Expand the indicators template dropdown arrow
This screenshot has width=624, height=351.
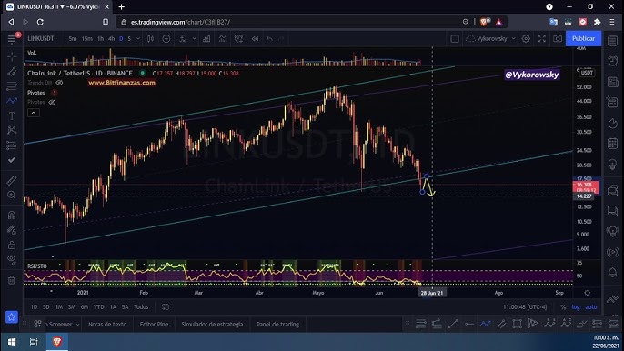195,38
